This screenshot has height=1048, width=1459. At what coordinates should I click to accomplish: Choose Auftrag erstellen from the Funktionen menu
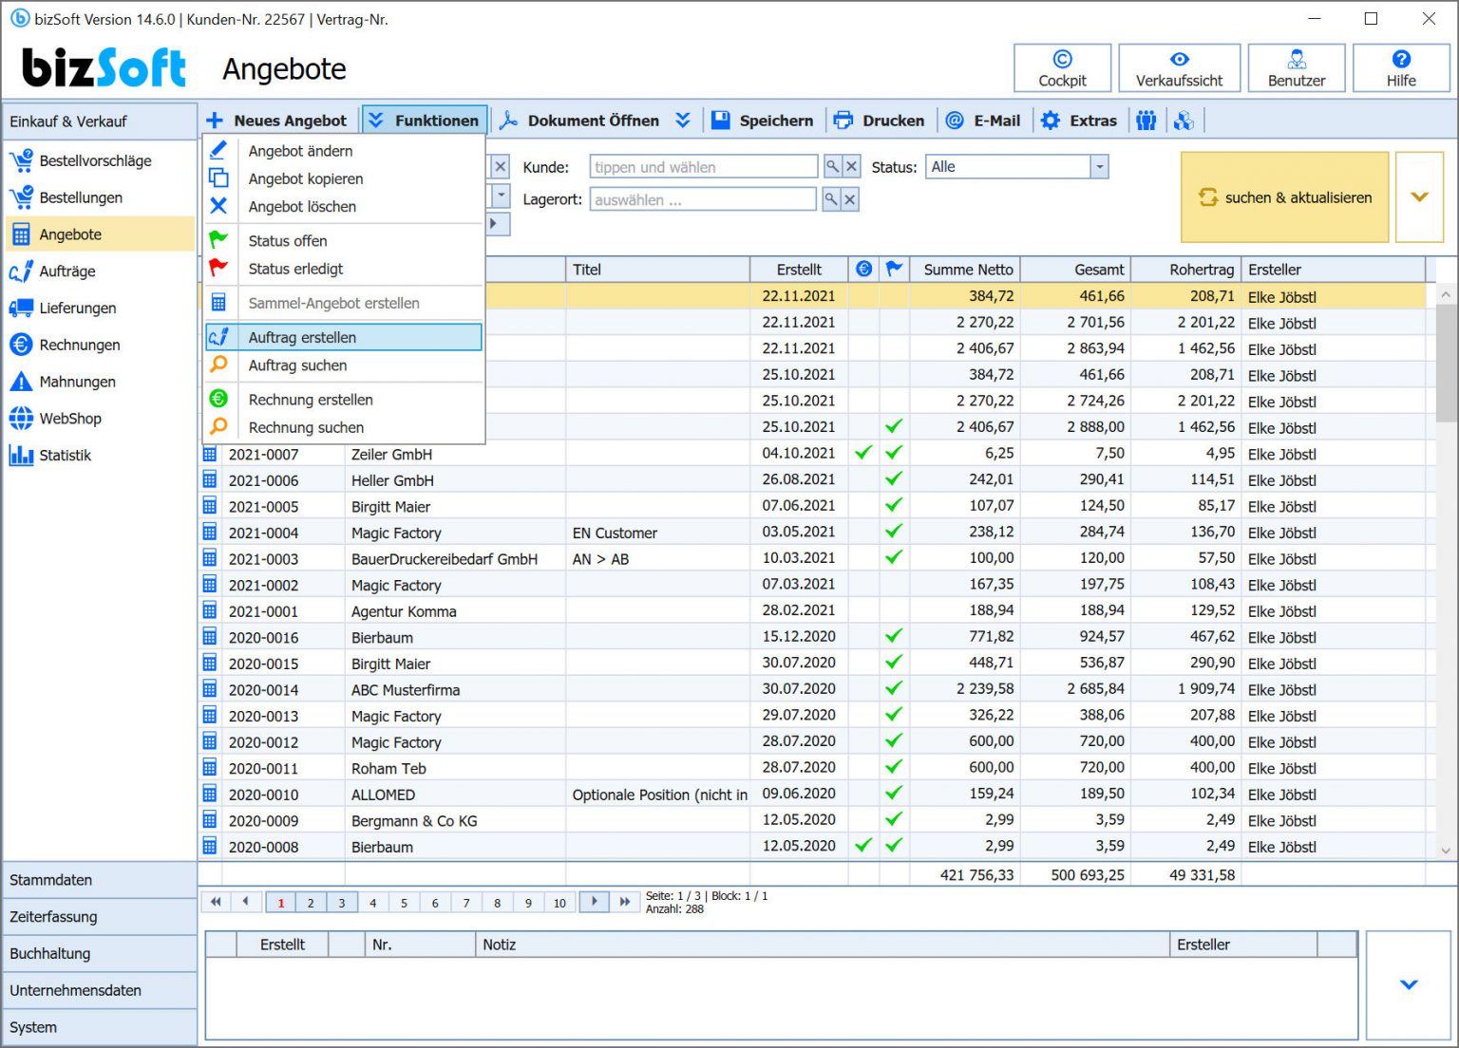[301, 337]
